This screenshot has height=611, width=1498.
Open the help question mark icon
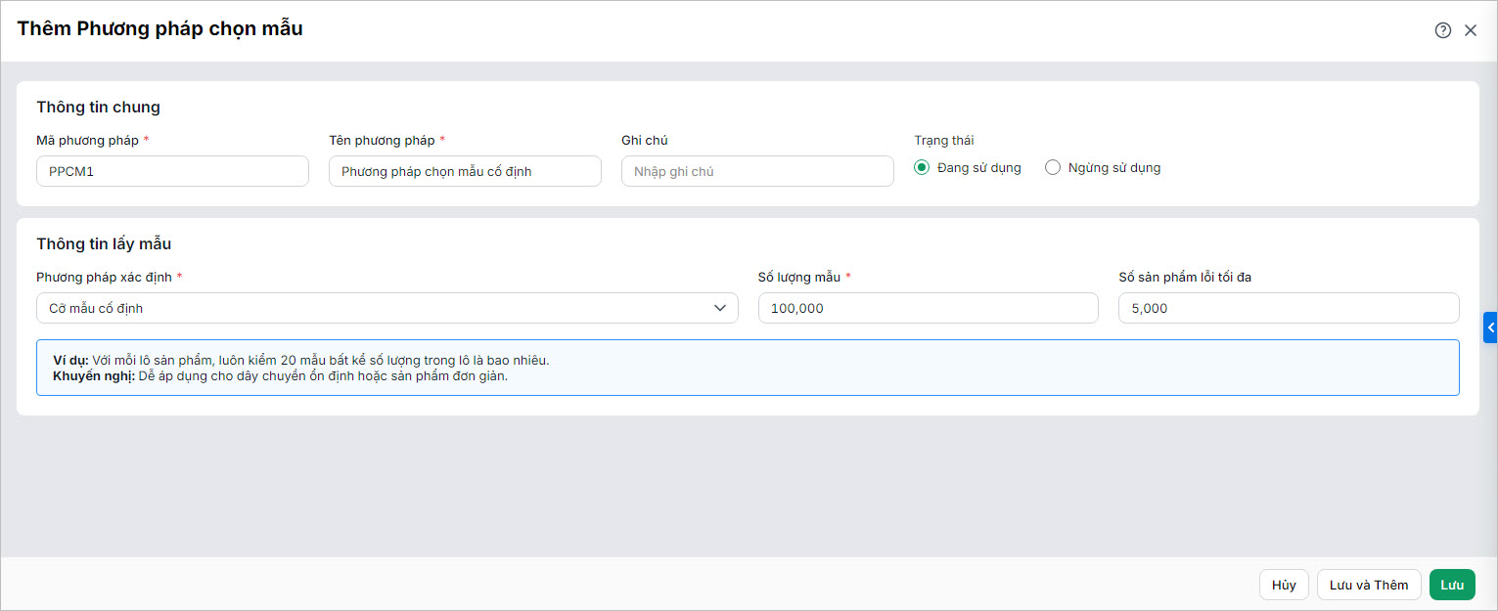[x=1442, y=30]
